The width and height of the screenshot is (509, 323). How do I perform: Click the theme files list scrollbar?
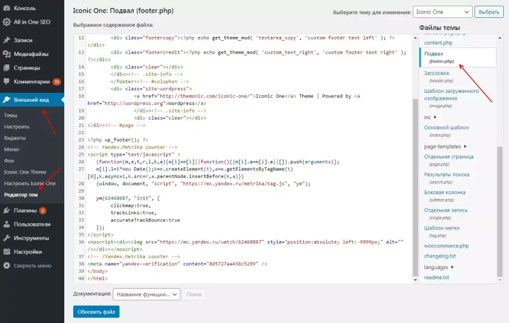coord(499,211)
